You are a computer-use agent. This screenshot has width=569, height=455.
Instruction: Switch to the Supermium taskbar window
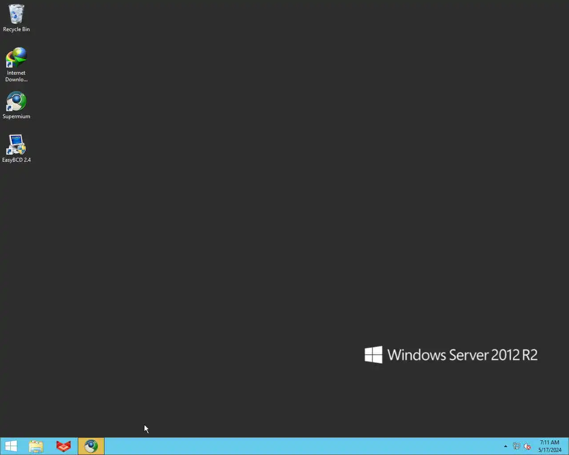91,446
